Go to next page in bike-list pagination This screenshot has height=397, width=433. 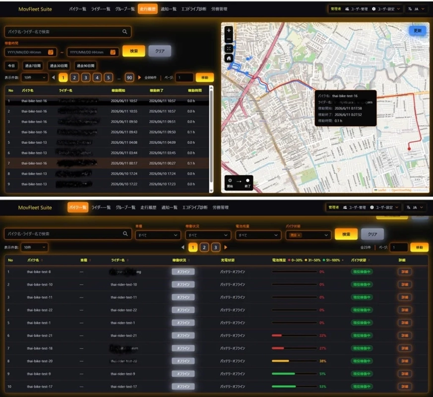coord(226,247)
